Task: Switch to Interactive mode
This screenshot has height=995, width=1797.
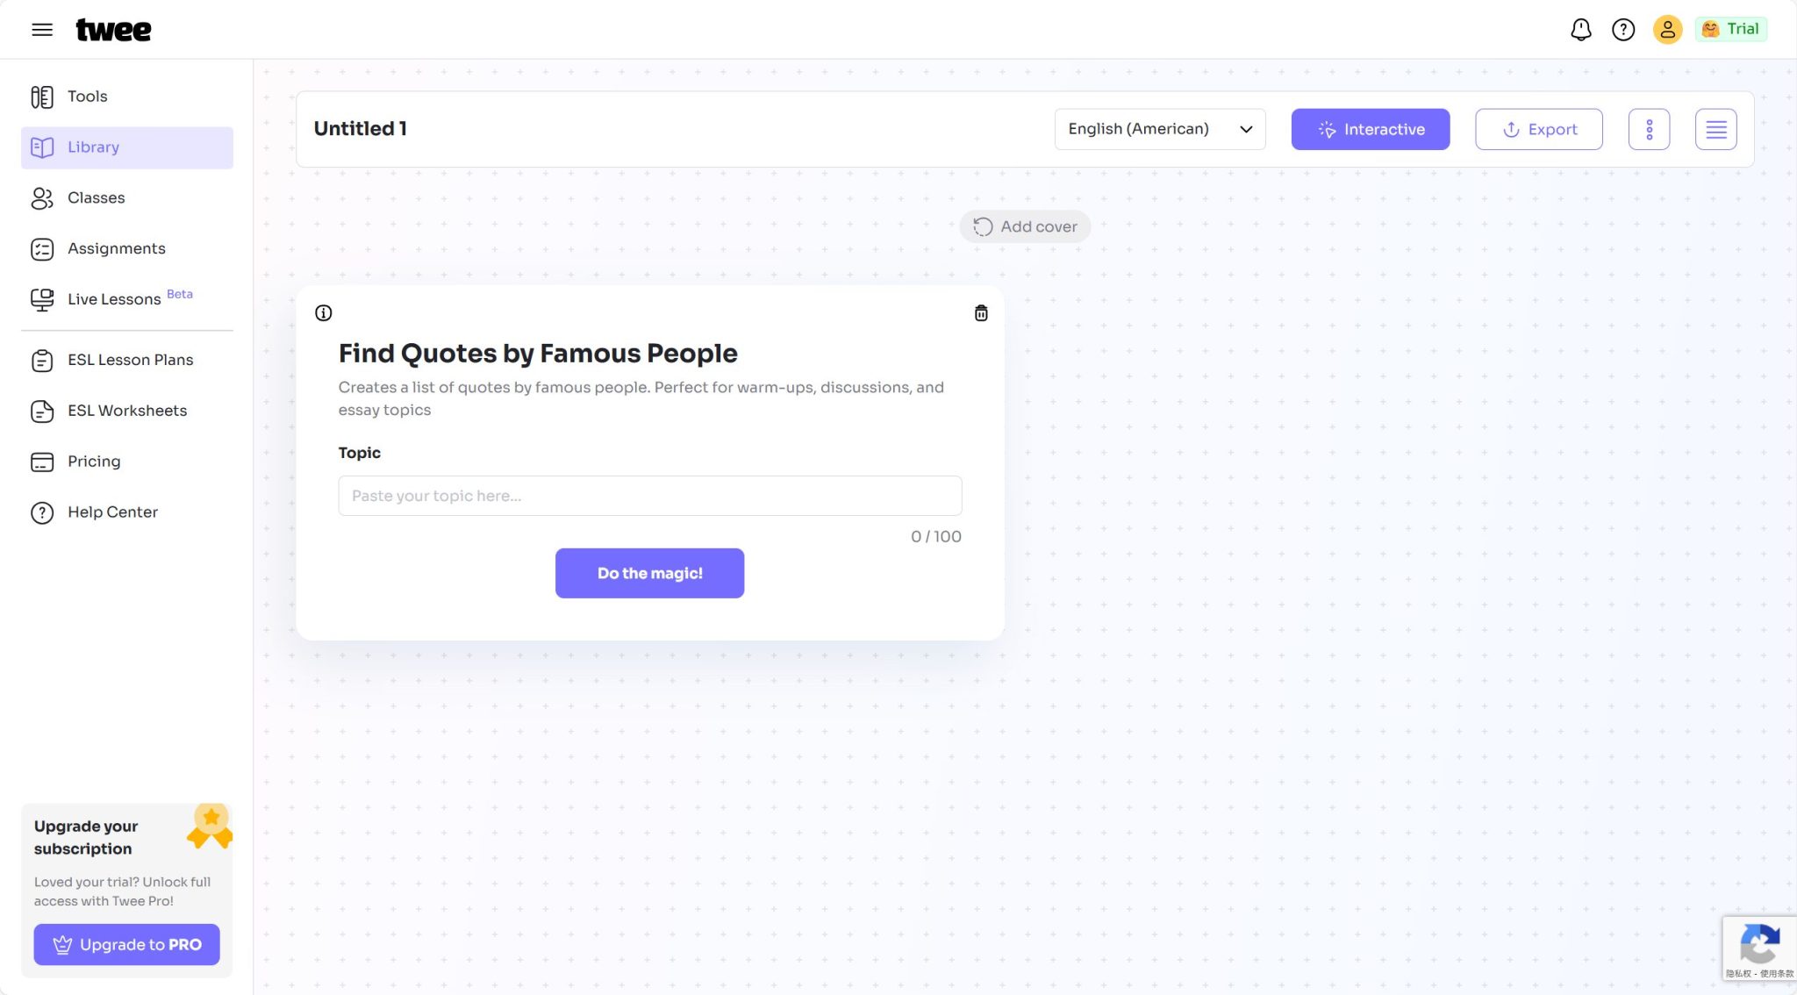Action: point(1370,130)
